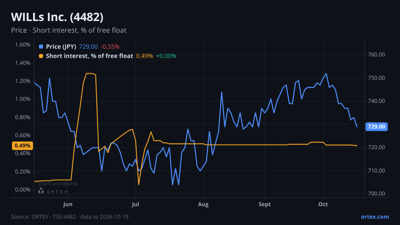This screenshot has height=225, width=400.
Task: Click the 1.60% left axis label
Action: coord(23,45)
